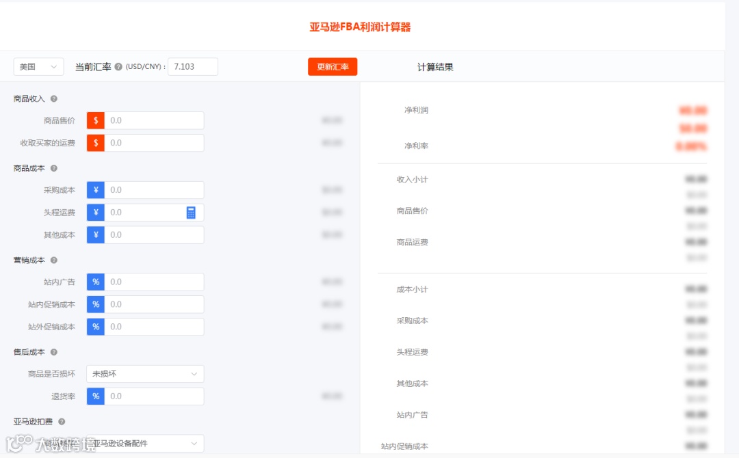Click the 计算结果 heading

(435, 67)
